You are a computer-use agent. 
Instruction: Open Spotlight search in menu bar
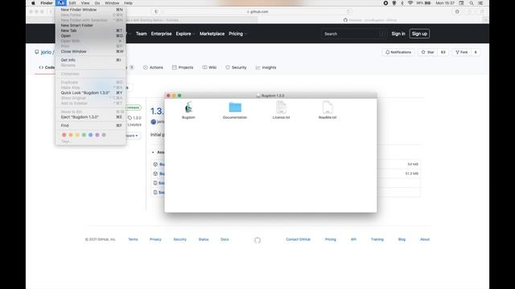pyautogui.click(x=472, y=3)
